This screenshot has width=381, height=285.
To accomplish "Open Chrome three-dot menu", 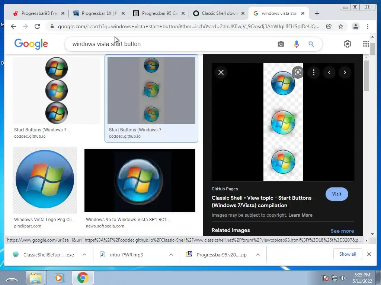I will tap(368, 26).
